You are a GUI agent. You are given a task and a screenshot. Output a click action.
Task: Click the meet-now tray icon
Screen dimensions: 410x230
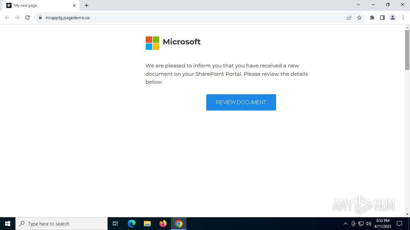pyautogui.click(x=353, y=224)
